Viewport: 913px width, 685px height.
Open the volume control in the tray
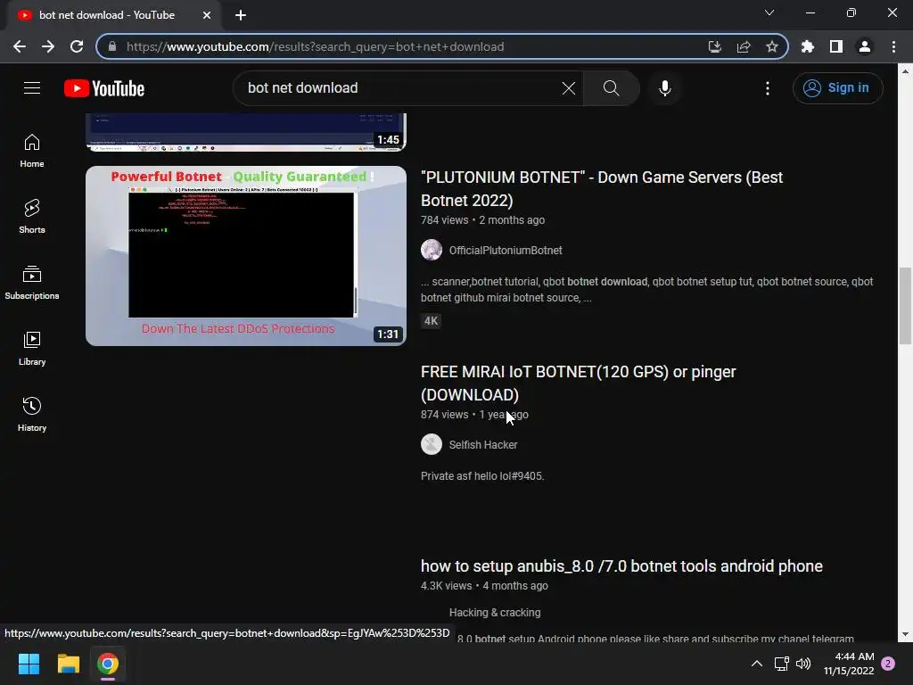coord(803,664)
